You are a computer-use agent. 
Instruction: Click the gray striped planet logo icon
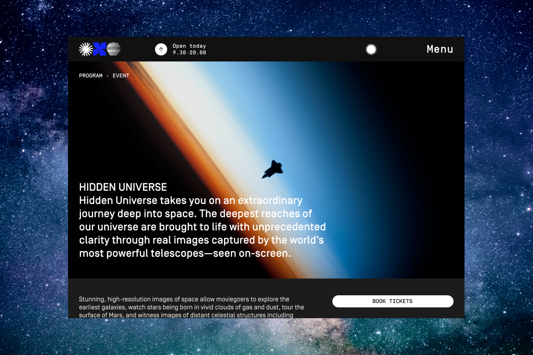click(x=114, y=49)
